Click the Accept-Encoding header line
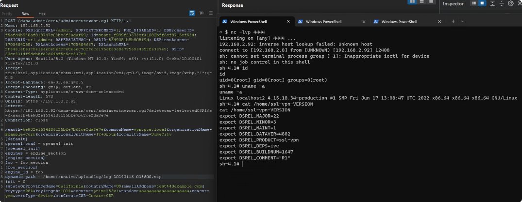This screenshot has height=202, width=522. click(x=48, y=87)
